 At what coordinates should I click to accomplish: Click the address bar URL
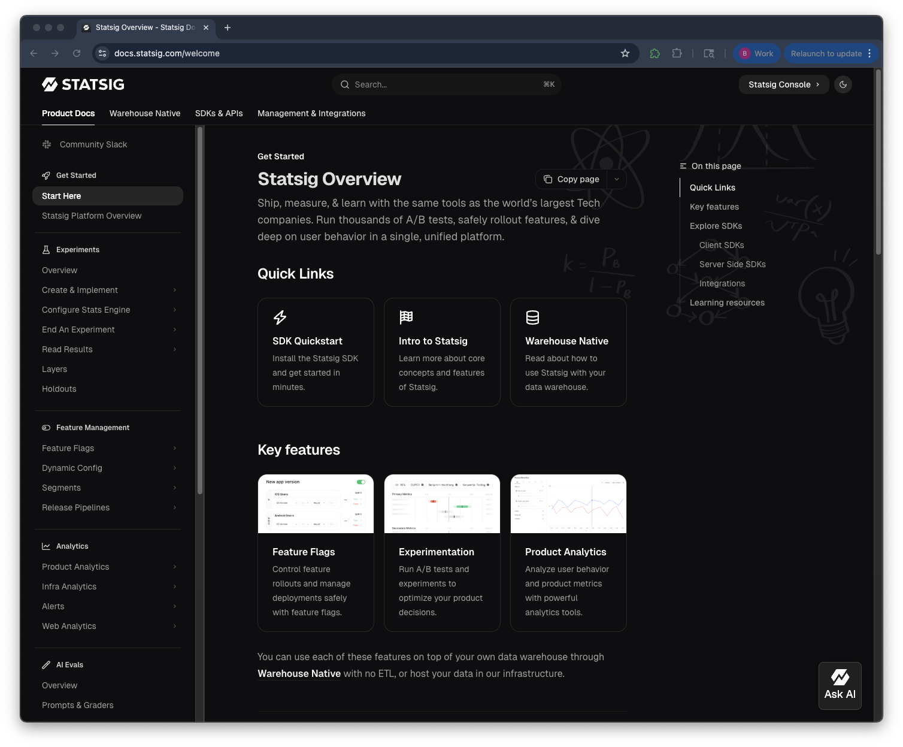coord(167,53)
